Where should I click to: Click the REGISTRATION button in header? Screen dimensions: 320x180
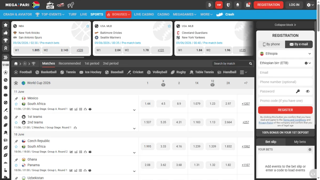269,5
